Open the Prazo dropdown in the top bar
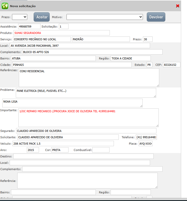Screen dimensions: 187x201 click(x=20, y=17)
